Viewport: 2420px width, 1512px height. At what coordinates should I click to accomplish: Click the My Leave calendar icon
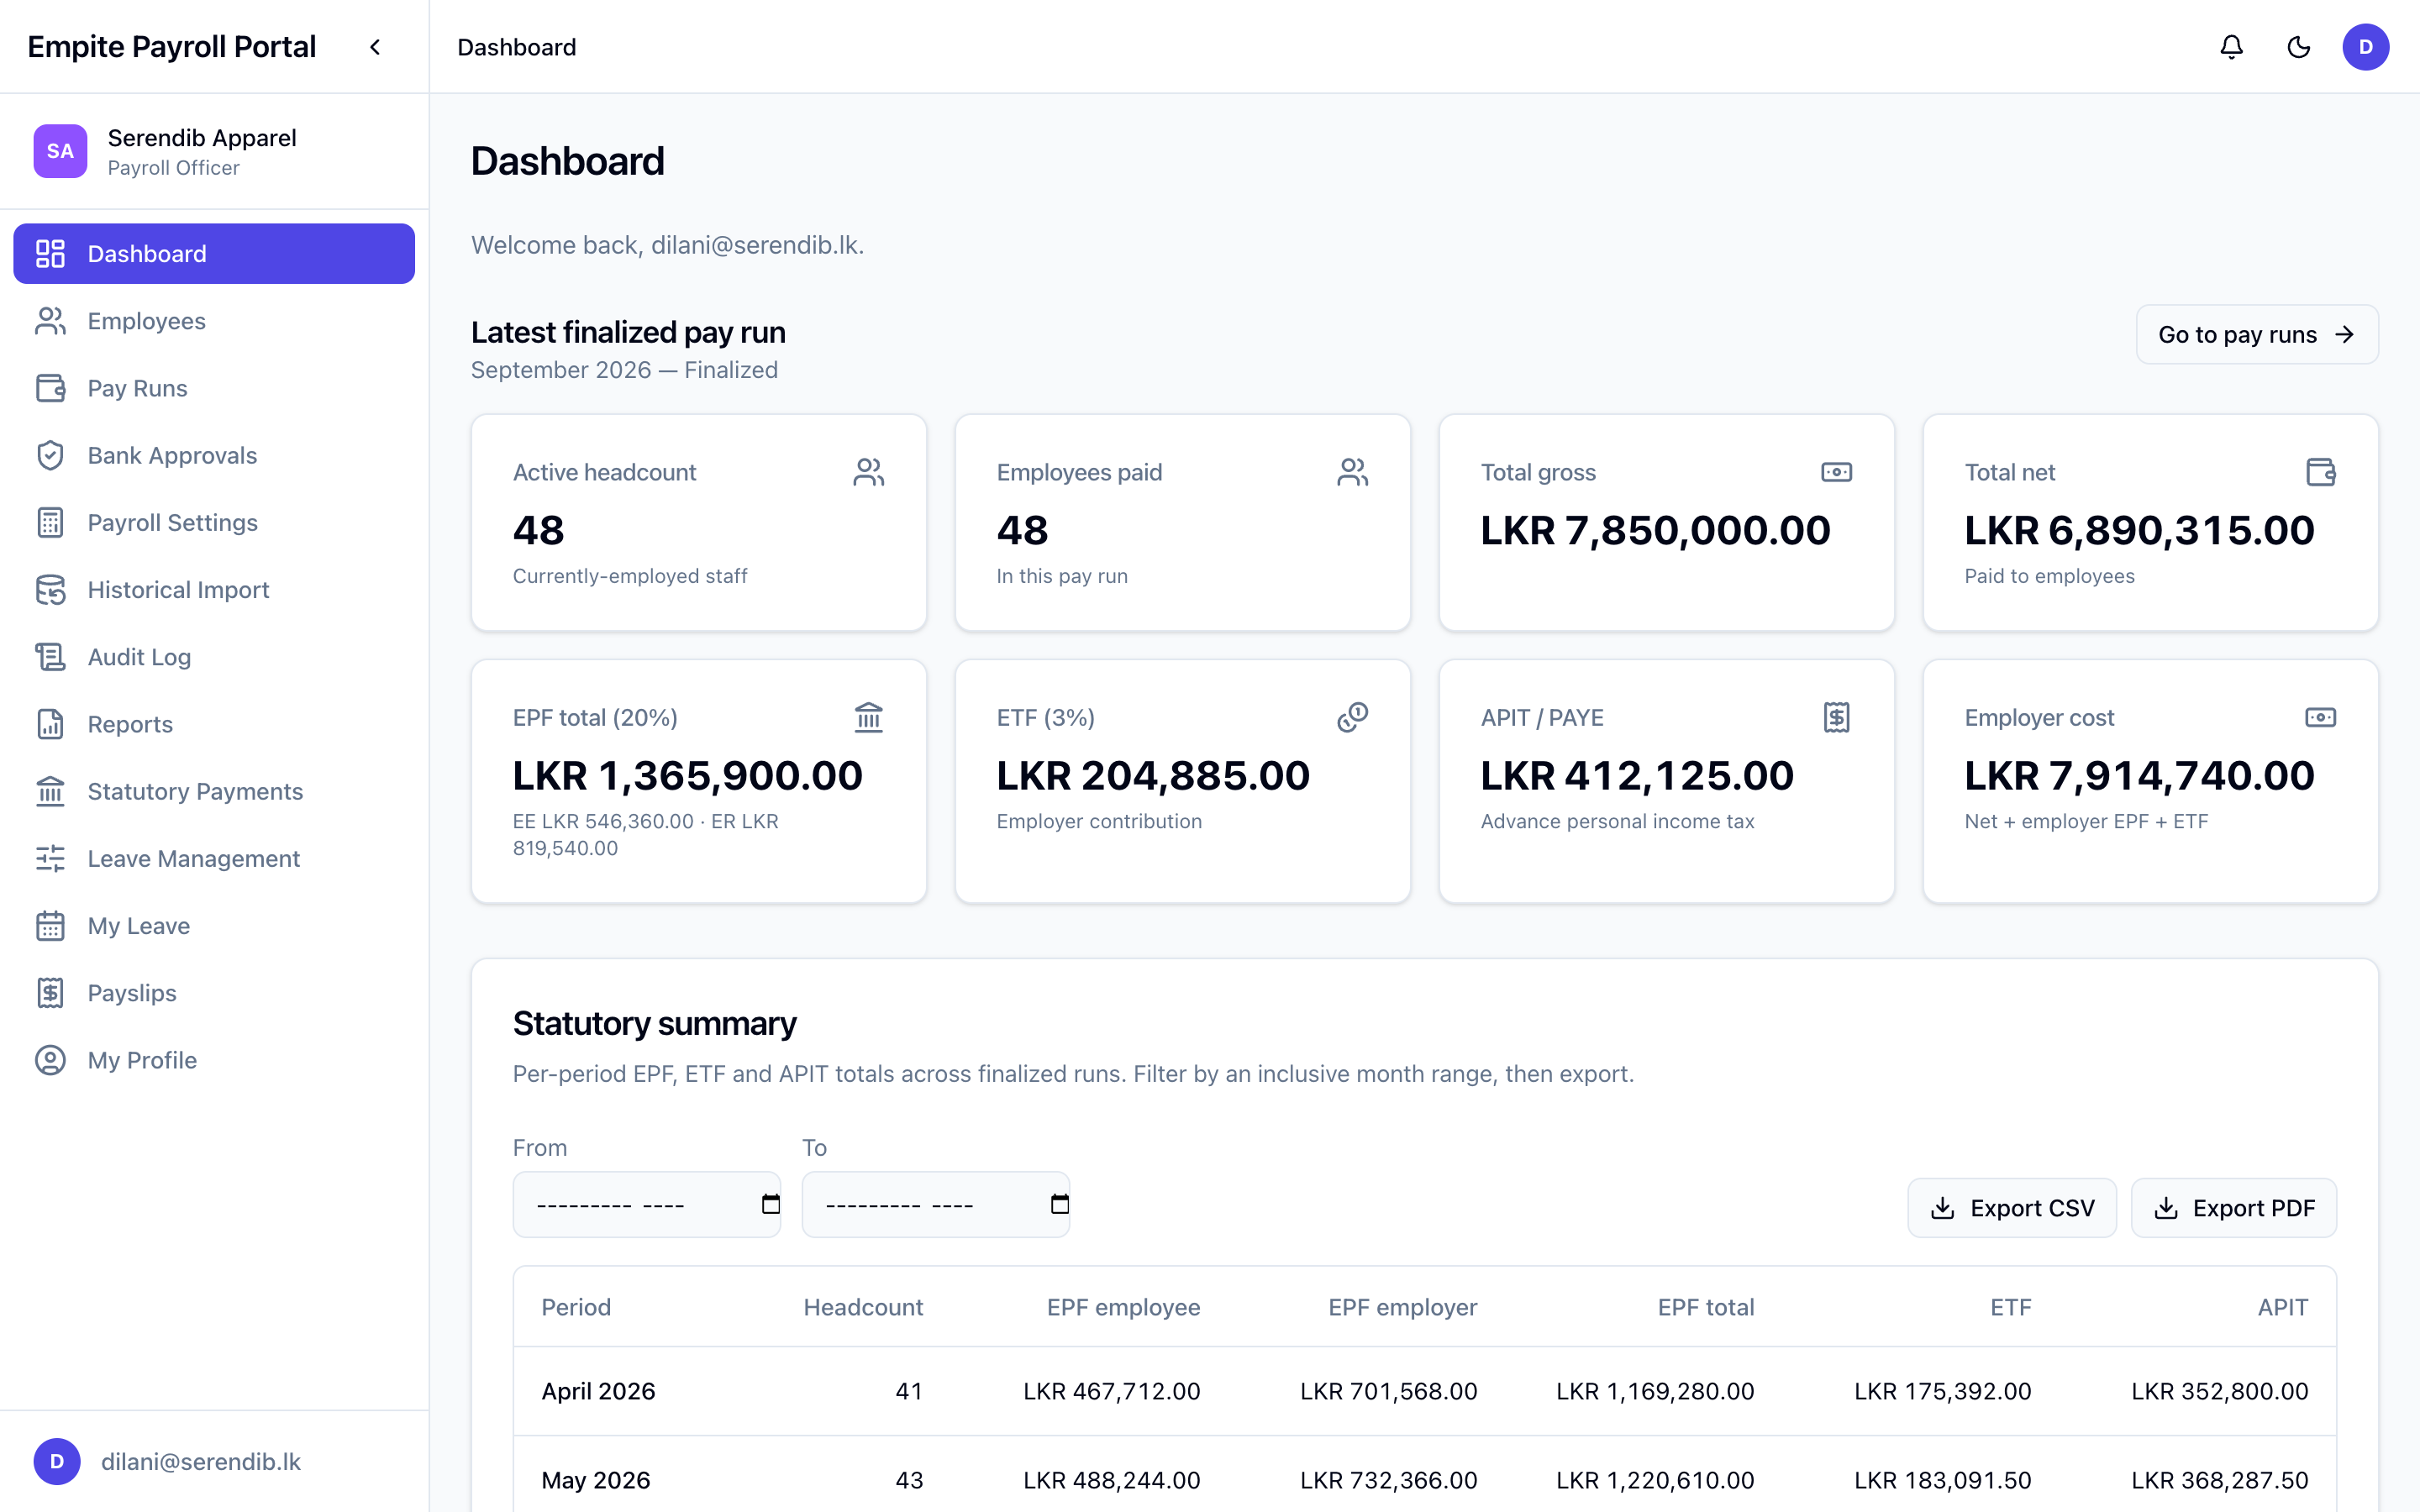pyautogui.click(x=50, y=926)
